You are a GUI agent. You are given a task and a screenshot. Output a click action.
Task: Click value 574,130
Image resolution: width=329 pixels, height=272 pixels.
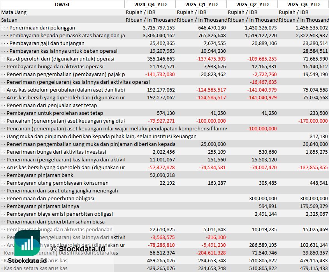[x=166, y=113]
